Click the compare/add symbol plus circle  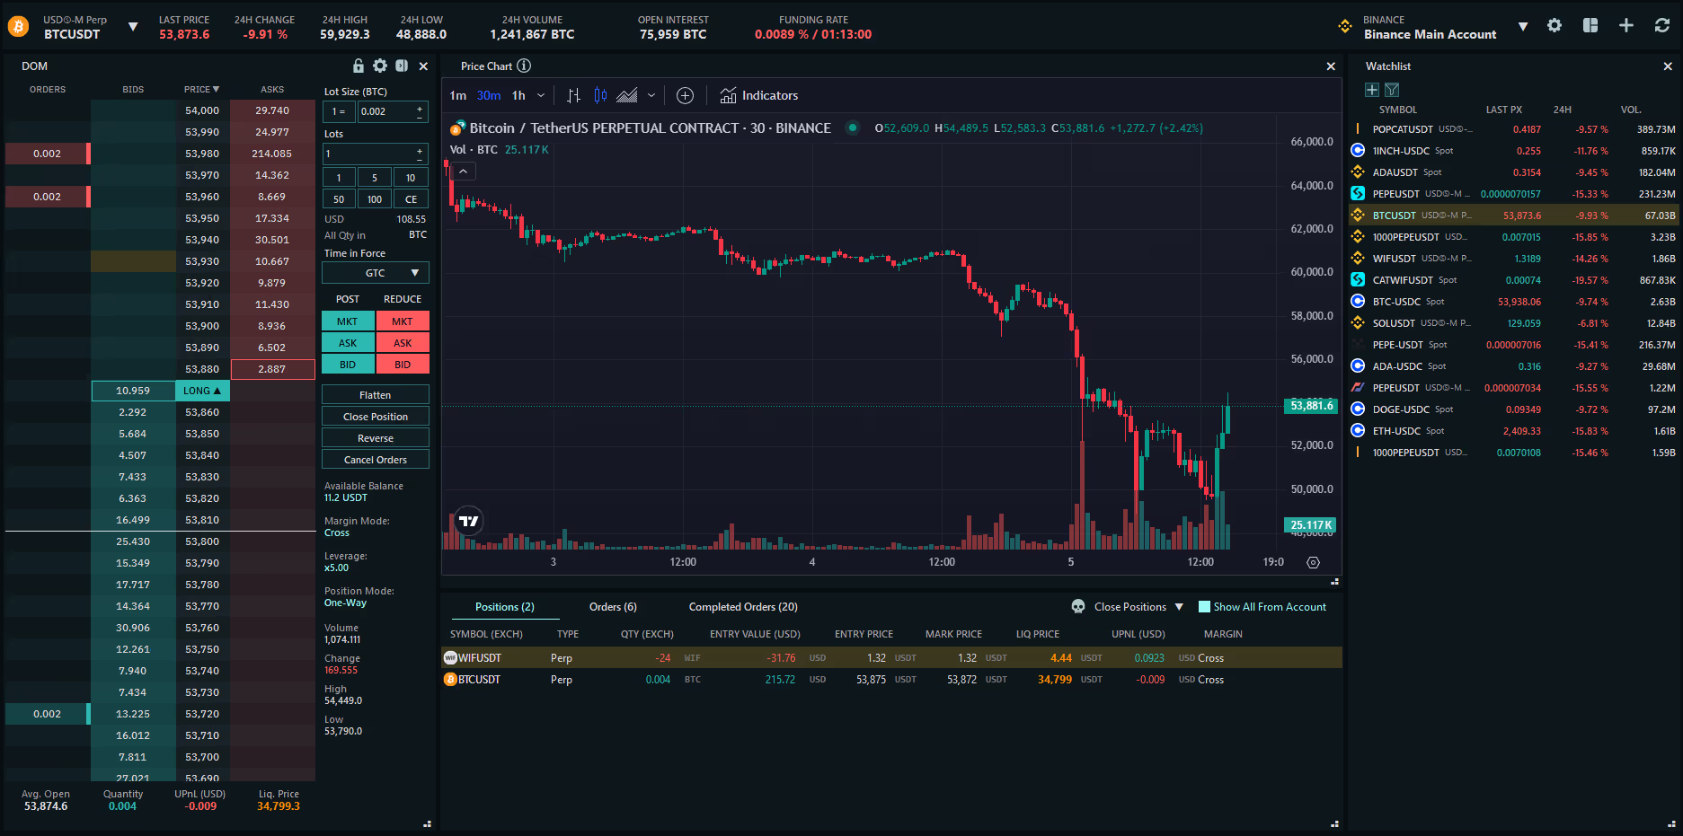coord(685,95)
